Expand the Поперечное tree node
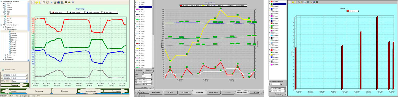Screen dimensions: 398x97 (x=5, y=55)
